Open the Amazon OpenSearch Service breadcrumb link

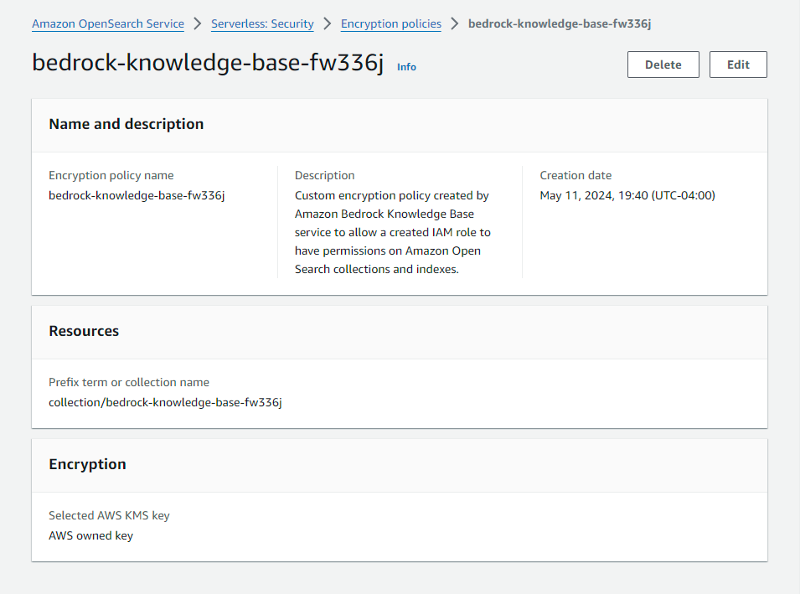tap(107, 23)
